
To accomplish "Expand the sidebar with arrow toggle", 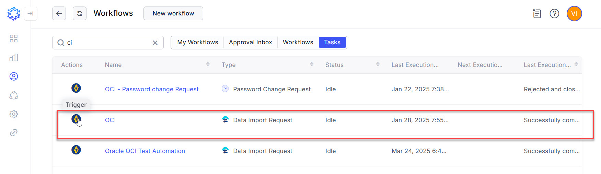I will [31, 14].
